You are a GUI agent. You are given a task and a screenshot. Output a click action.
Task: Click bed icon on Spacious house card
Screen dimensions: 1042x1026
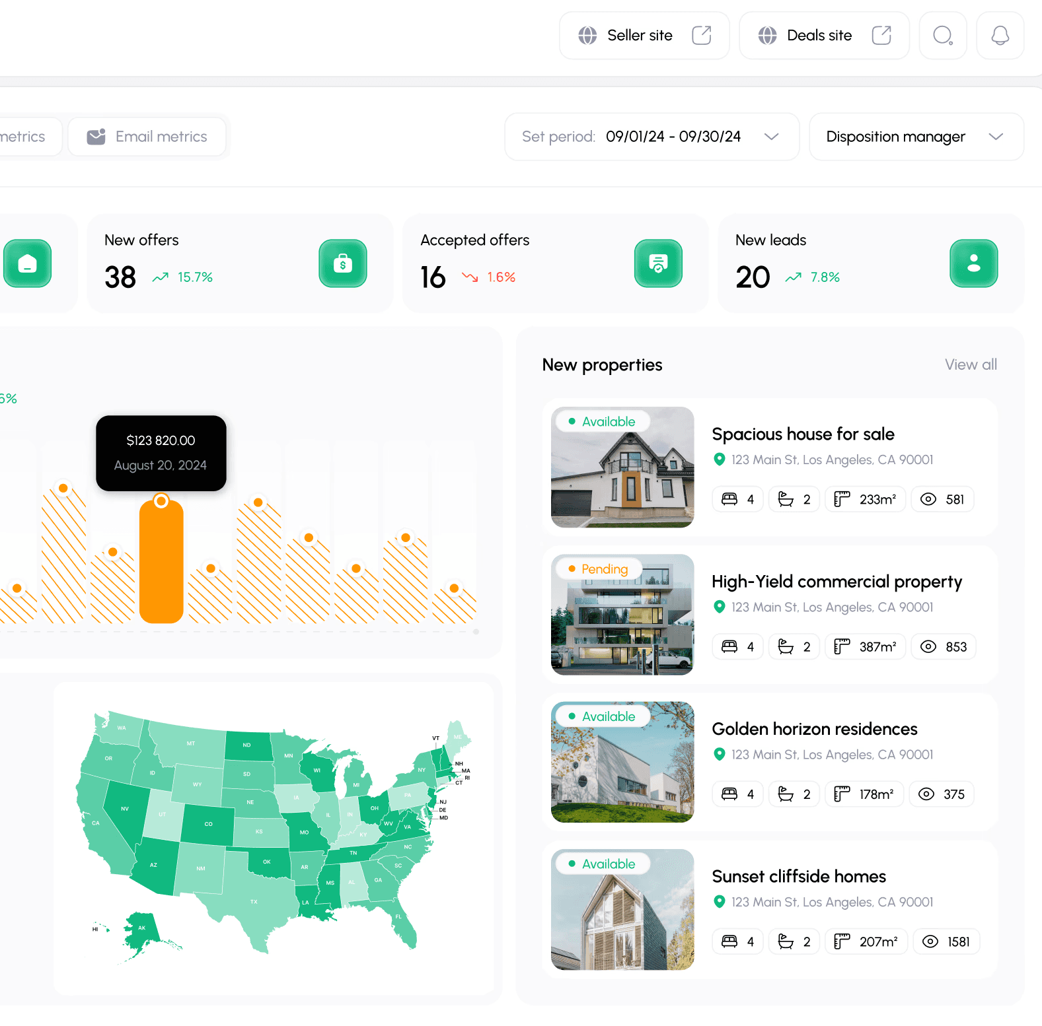pos(729,500)
